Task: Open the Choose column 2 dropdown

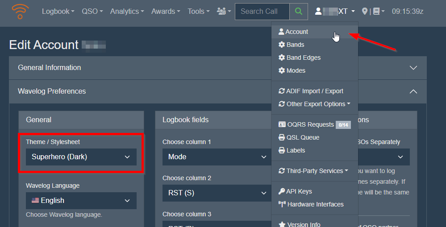Action: pyautogui.click(x=217, y=193)
